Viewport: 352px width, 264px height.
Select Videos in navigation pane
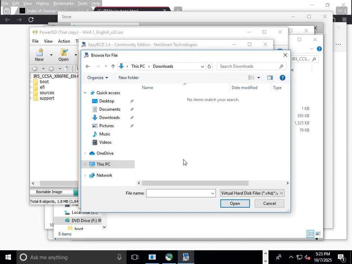tap(105, 142)
